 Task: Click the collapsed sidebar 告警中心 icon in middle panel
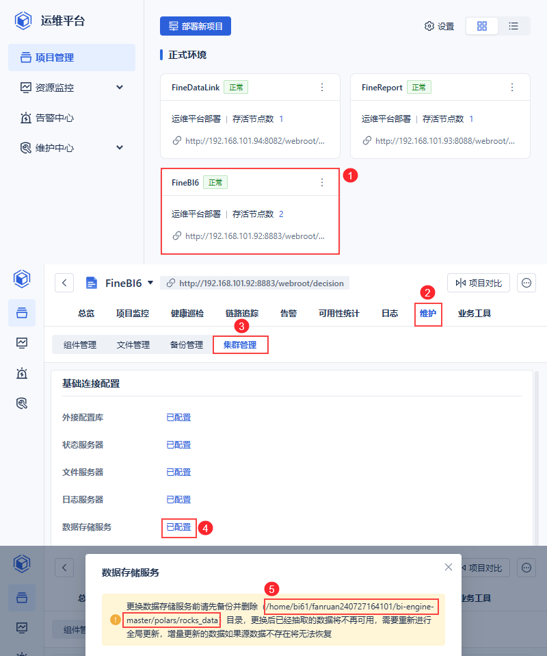click(22, 373)
